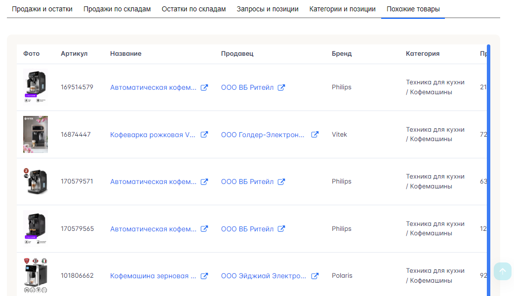This screenshot has height=296, width=514.
Task: Open the Продажи по складам tab
Action: click(117, 9)
